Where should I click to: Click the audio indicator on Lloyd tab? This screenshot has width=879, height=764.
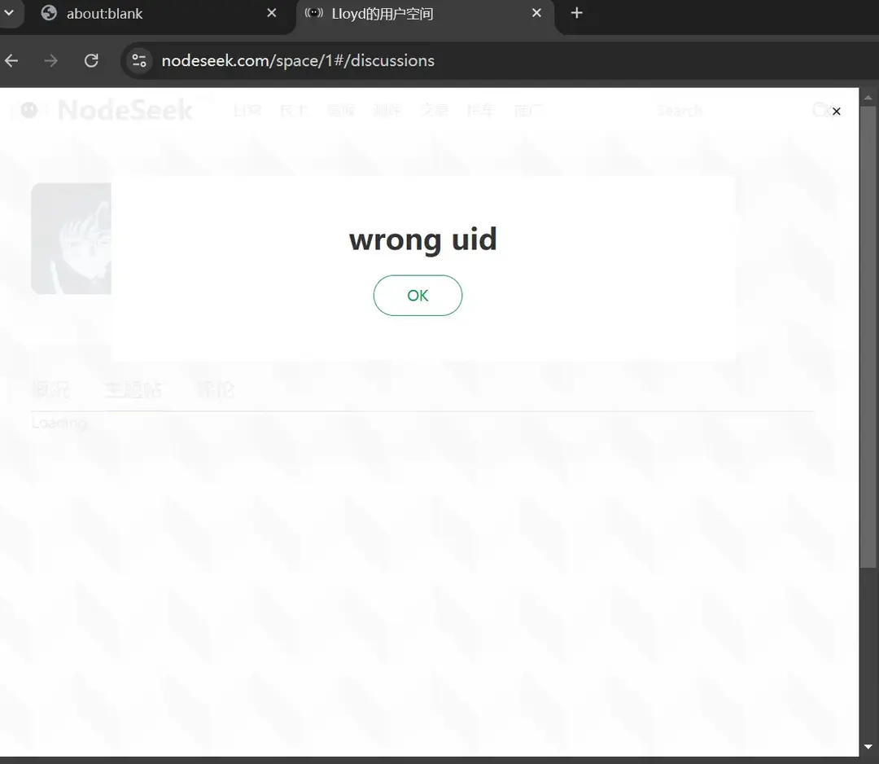[314, 13]
